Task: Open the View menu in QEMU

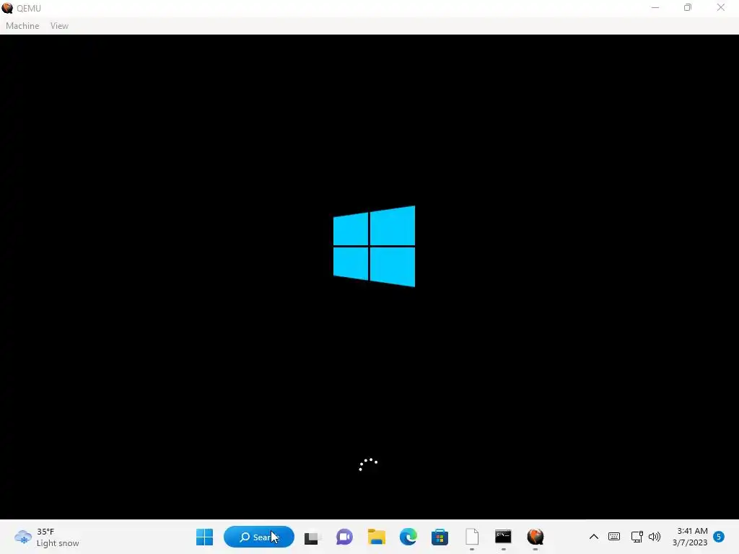Action: pos(59,26)
